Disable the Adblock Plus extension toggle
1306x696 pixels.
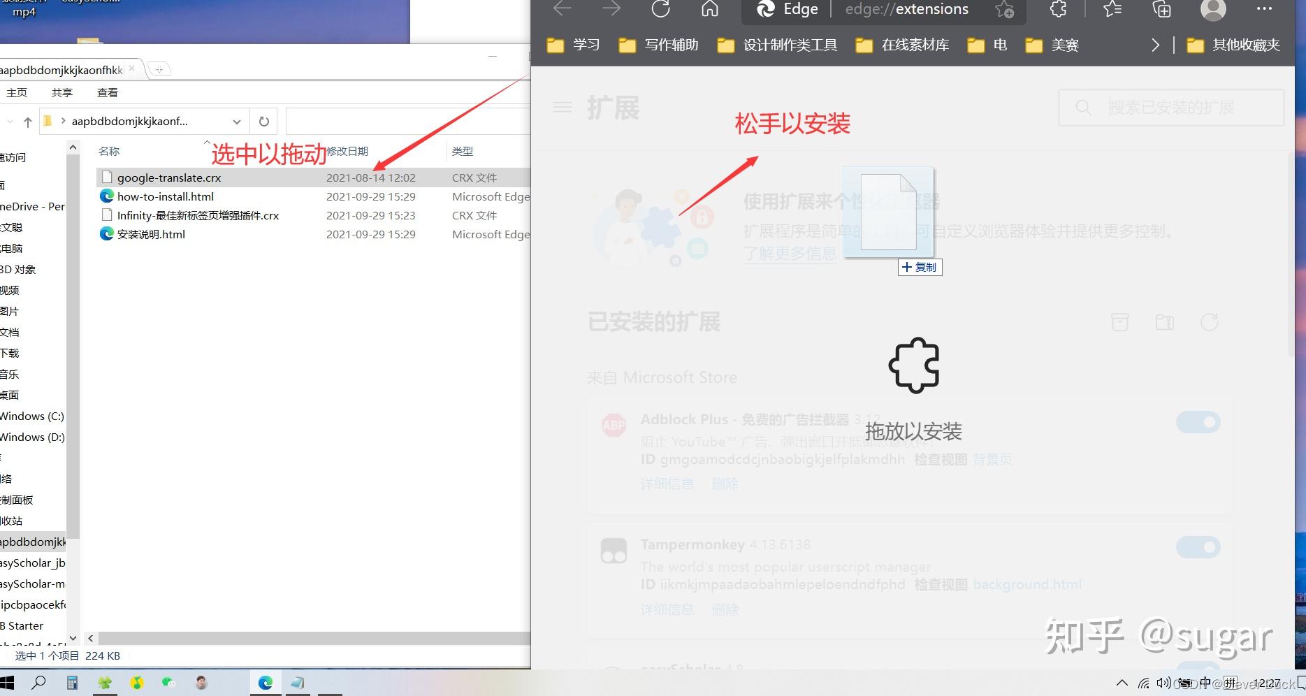(1198, 422)
